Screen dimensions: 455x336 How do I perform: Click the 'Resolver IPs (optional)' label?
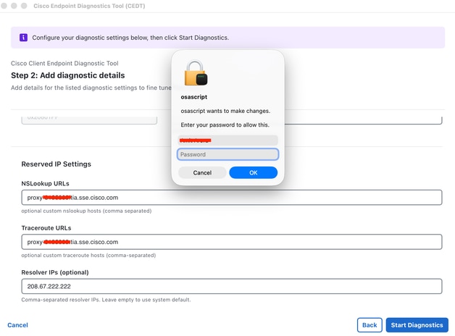(55, 272)
